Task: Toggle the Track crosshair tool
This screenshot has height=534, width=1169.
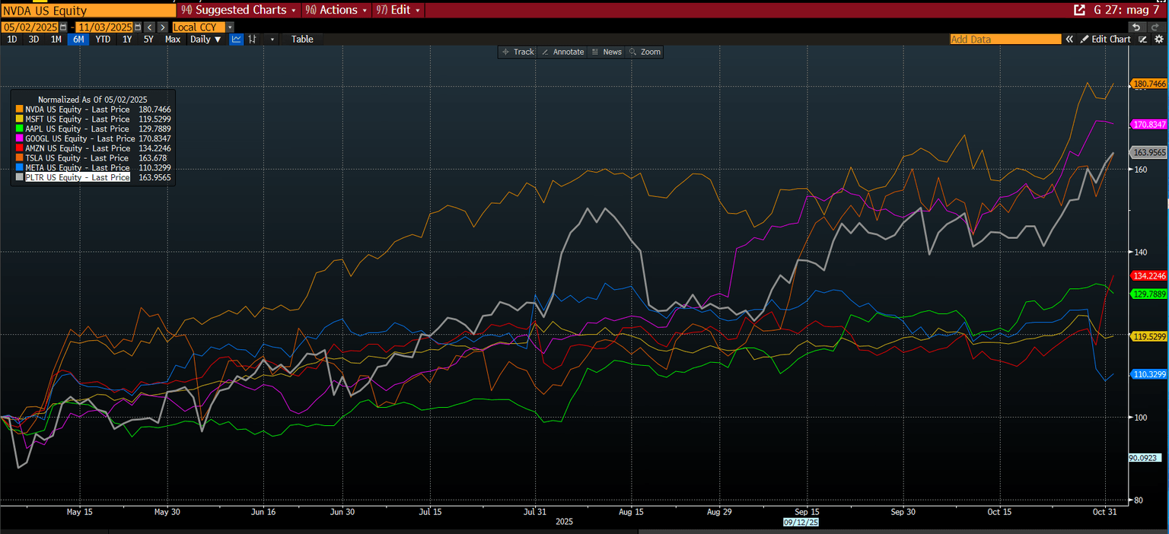Action: tap(518, 52)
